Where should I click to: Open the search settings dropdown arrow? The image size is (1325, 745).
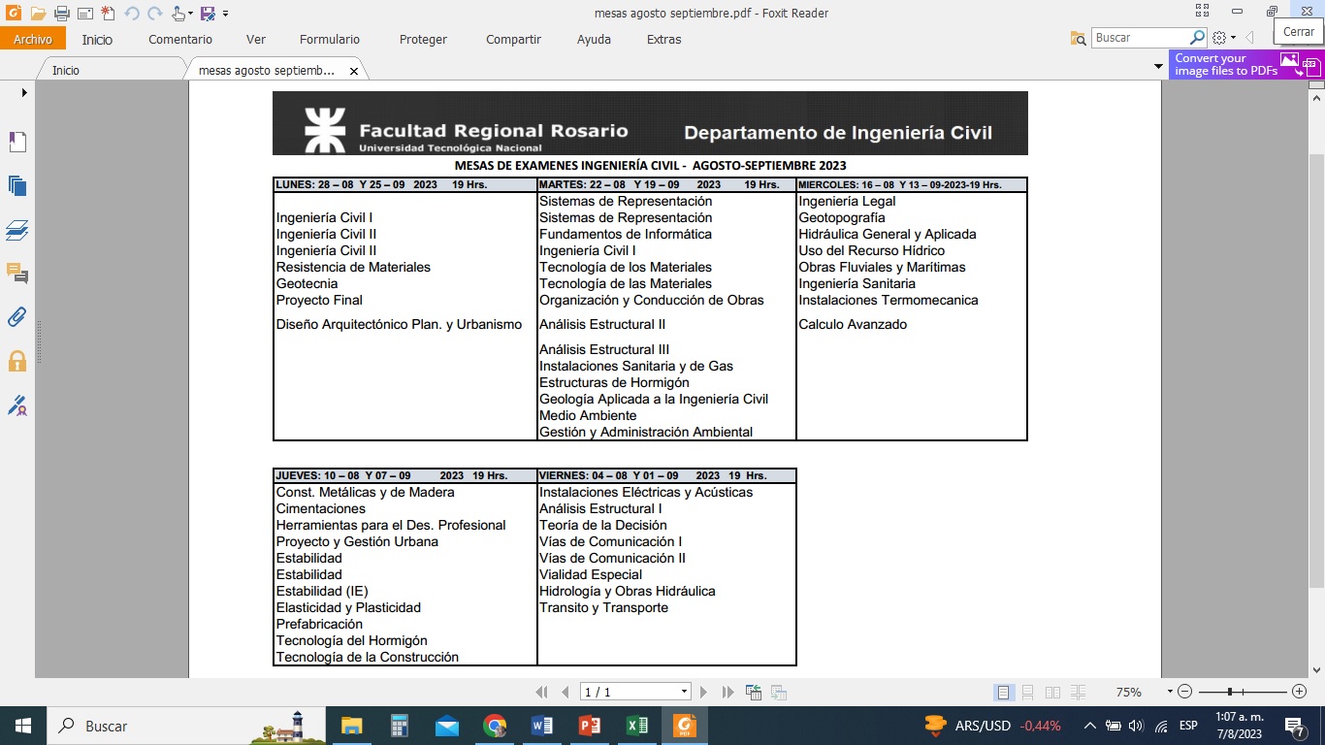tap(1234, 39)
